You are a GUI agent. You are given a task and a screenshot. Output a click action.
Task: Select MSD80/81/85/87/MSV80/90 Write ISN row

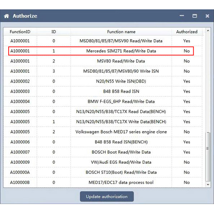point(103,71)
